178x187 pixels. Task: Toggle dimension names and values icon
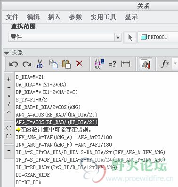coord(99,64)
